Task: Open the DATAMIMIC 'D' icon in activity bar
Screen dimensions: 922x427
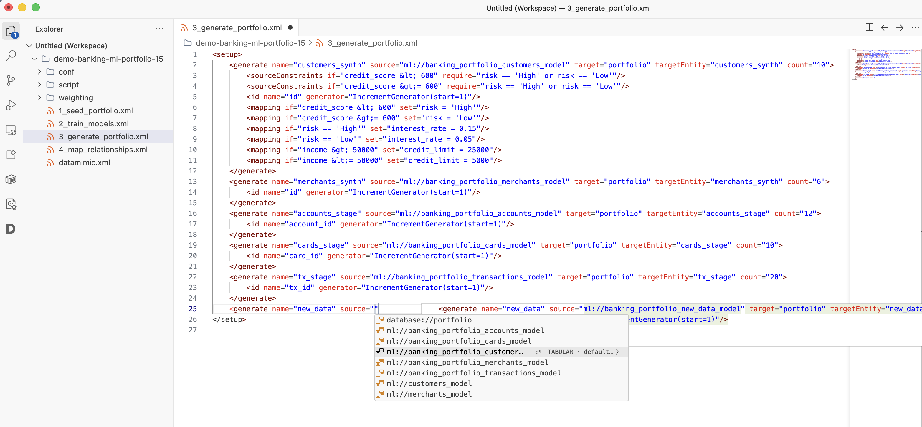Action: pos(11,229)
